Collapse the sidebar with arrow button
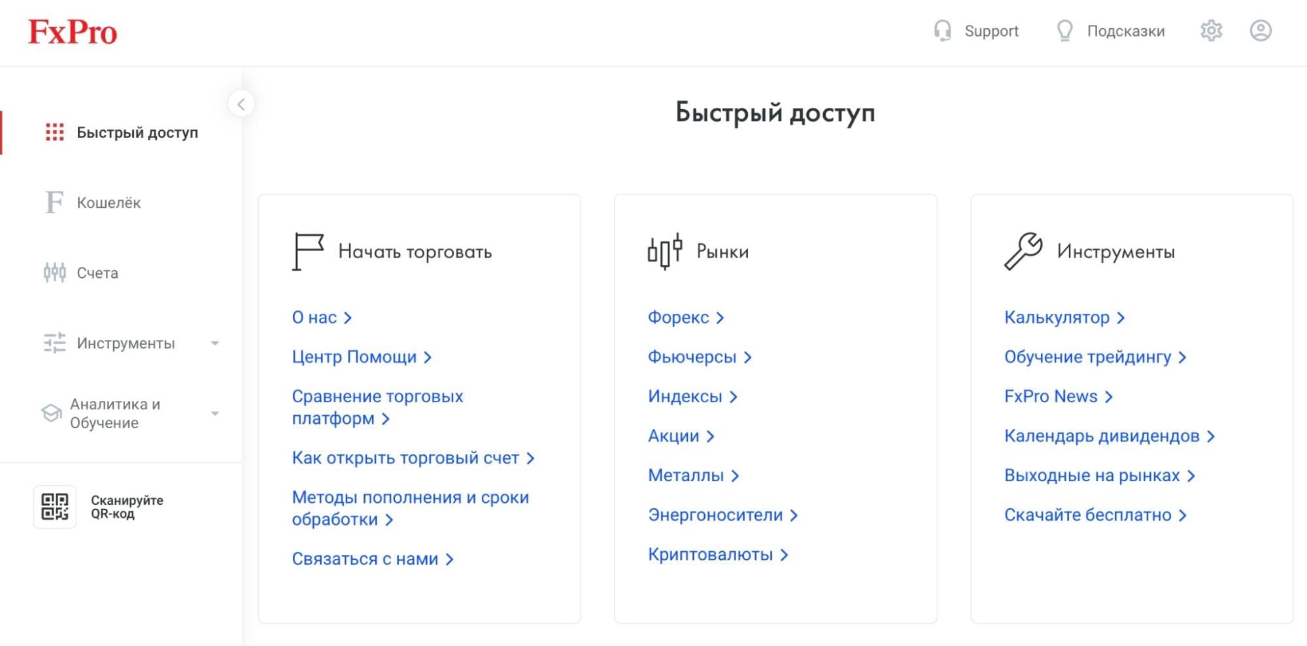The width and height of the screenshot is (1307, 646). pyautogui.click(x=241, y=104)
